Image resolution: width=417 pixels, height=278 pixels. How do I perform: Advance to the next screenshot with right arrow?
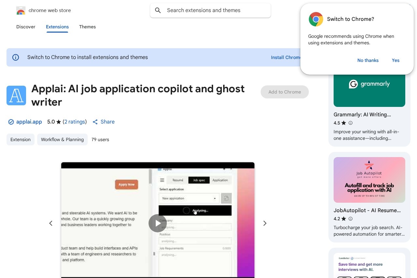pos(265,223)
